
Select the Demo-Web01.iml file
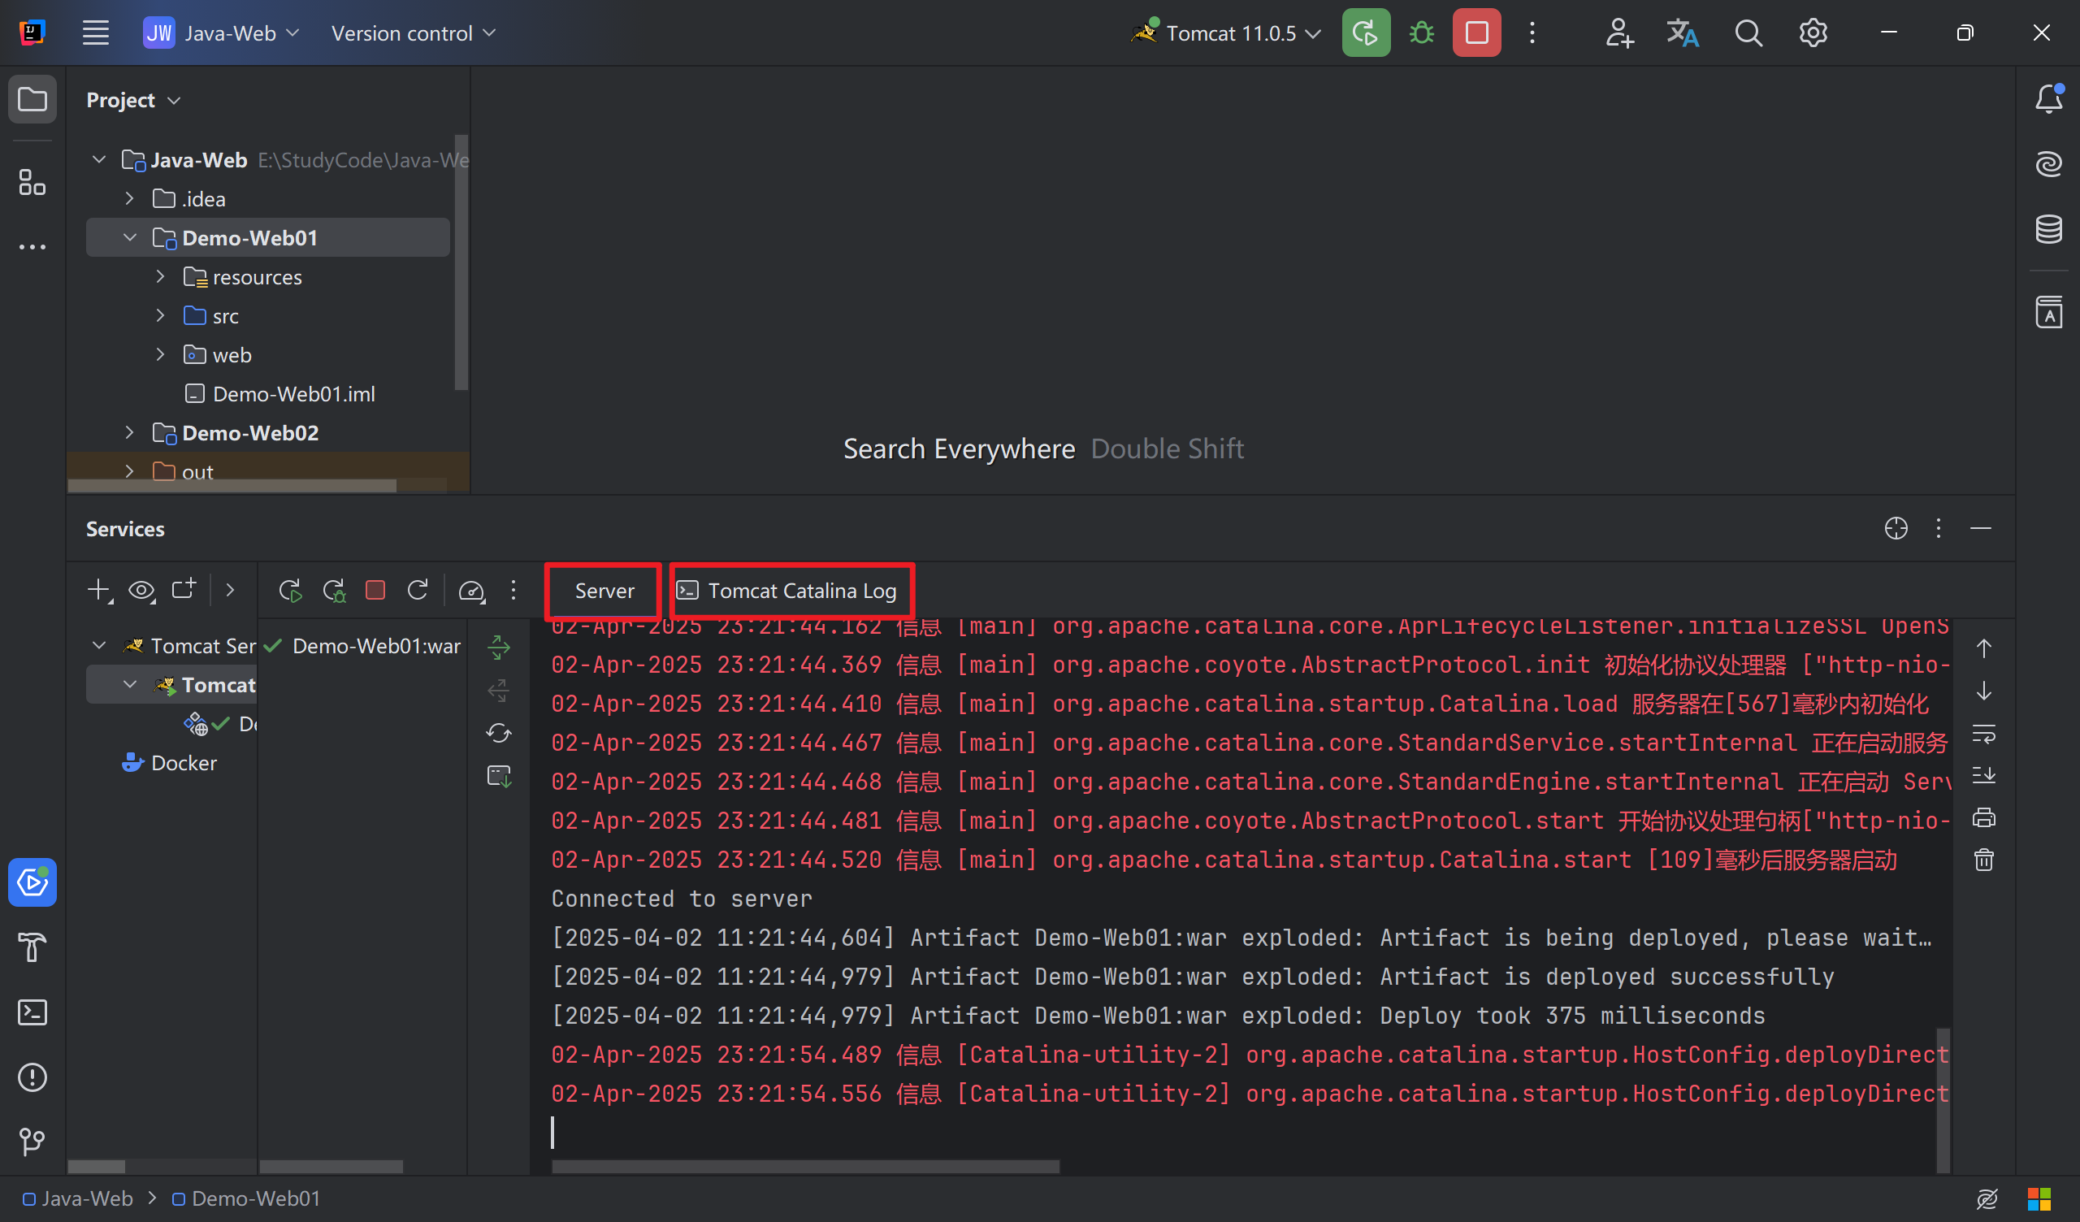tap(279, 394)
